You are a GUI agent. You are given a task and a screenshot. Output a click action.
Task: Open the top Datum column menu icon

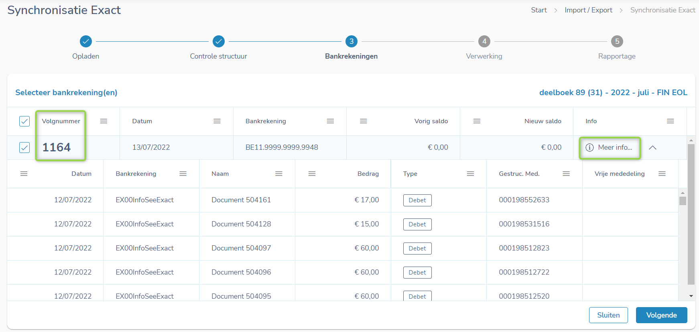(x=217, y=121)
